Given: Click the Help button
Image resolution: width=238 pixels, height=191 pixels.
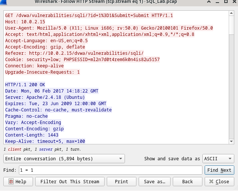Looking at the screenshot, I should pos(18,181).
